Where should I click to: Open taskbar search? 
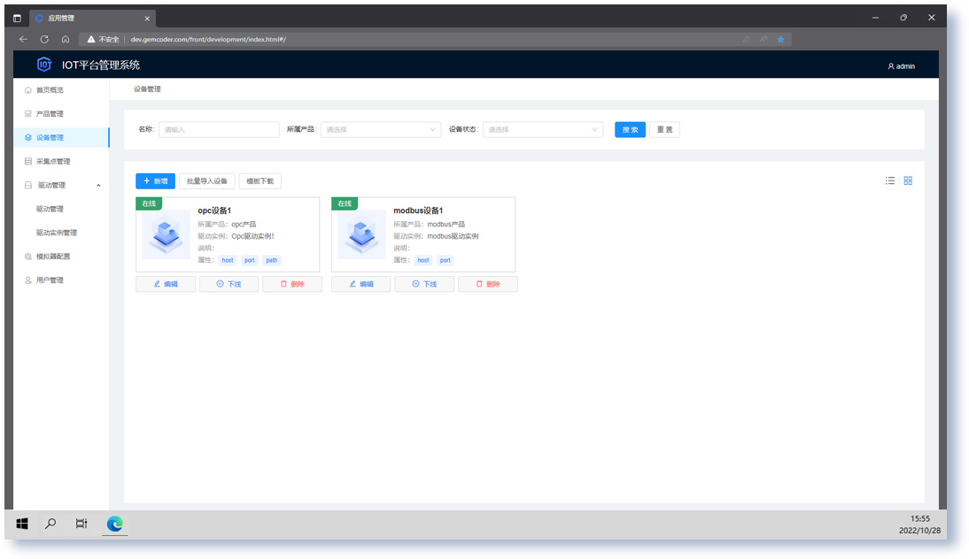(50, 524)
